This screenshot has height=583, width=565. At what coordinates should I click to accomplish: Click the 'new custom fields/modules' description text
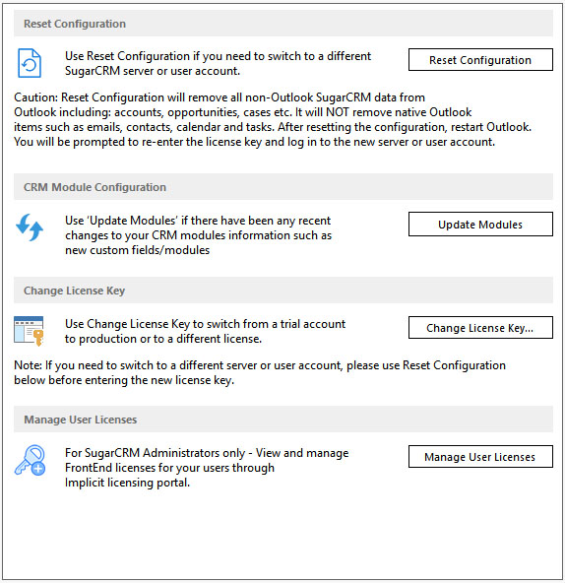(137, 250)
